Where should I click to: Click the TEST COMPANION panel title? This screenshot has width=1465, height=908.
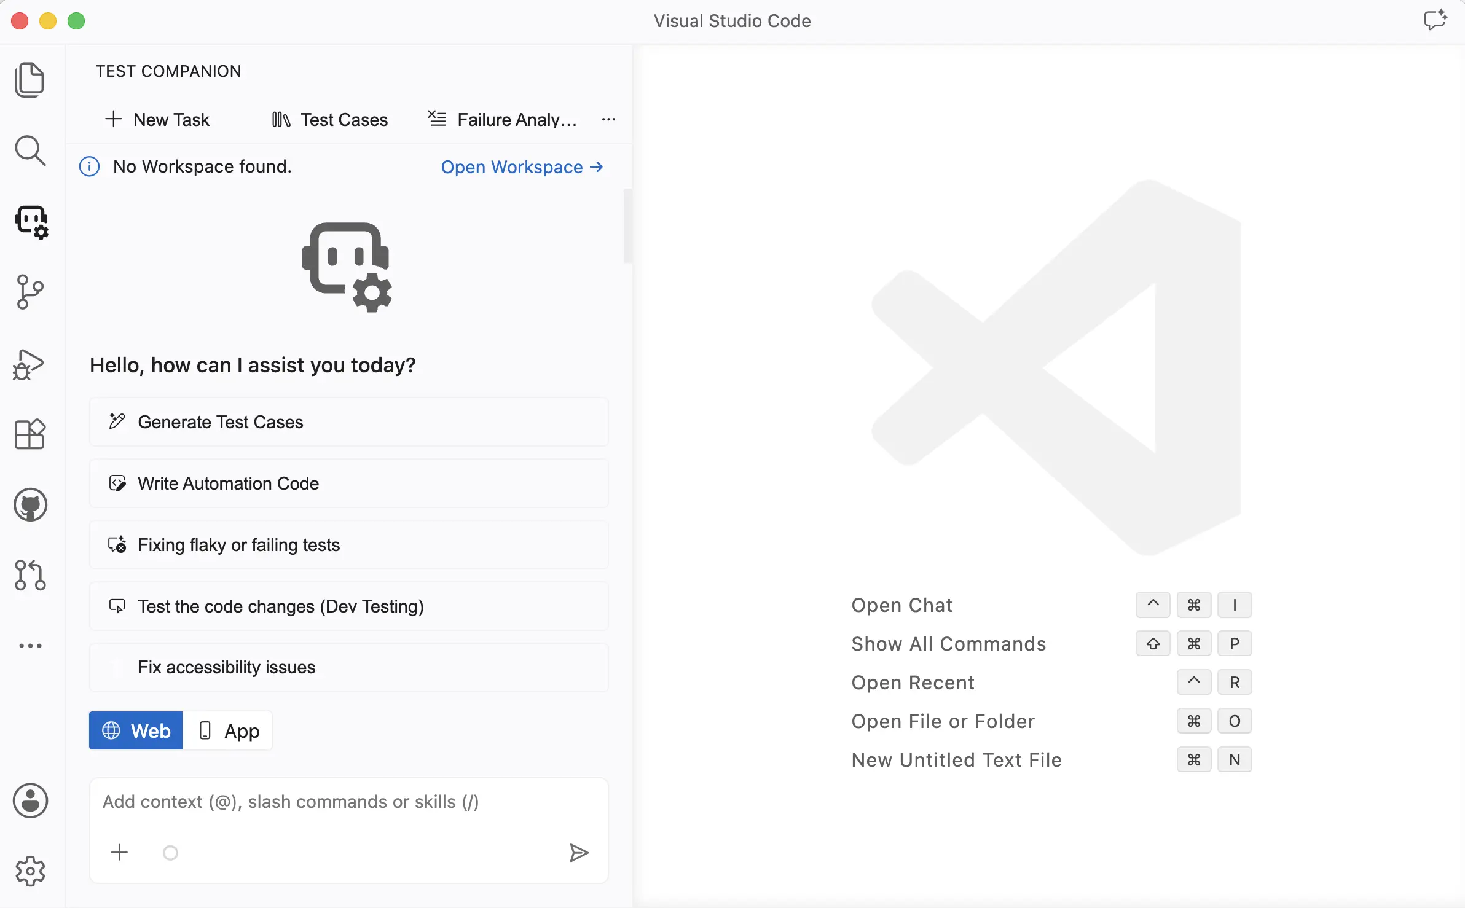(x=168, y=71)
